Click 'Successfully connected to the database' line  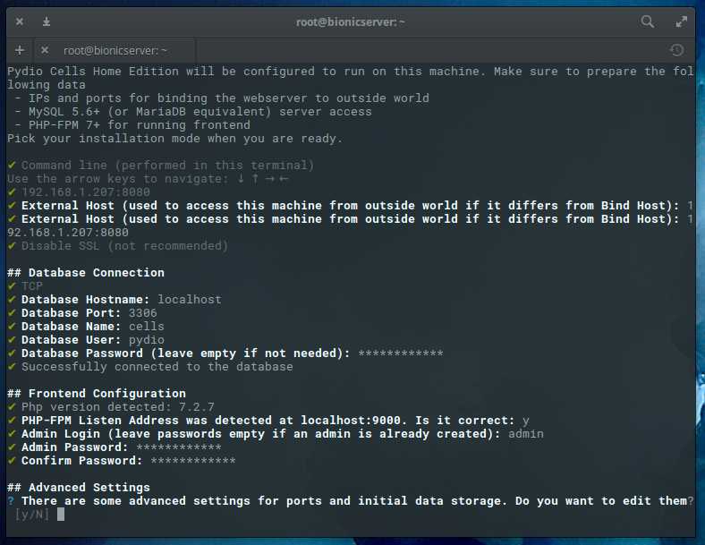(150, 367)
